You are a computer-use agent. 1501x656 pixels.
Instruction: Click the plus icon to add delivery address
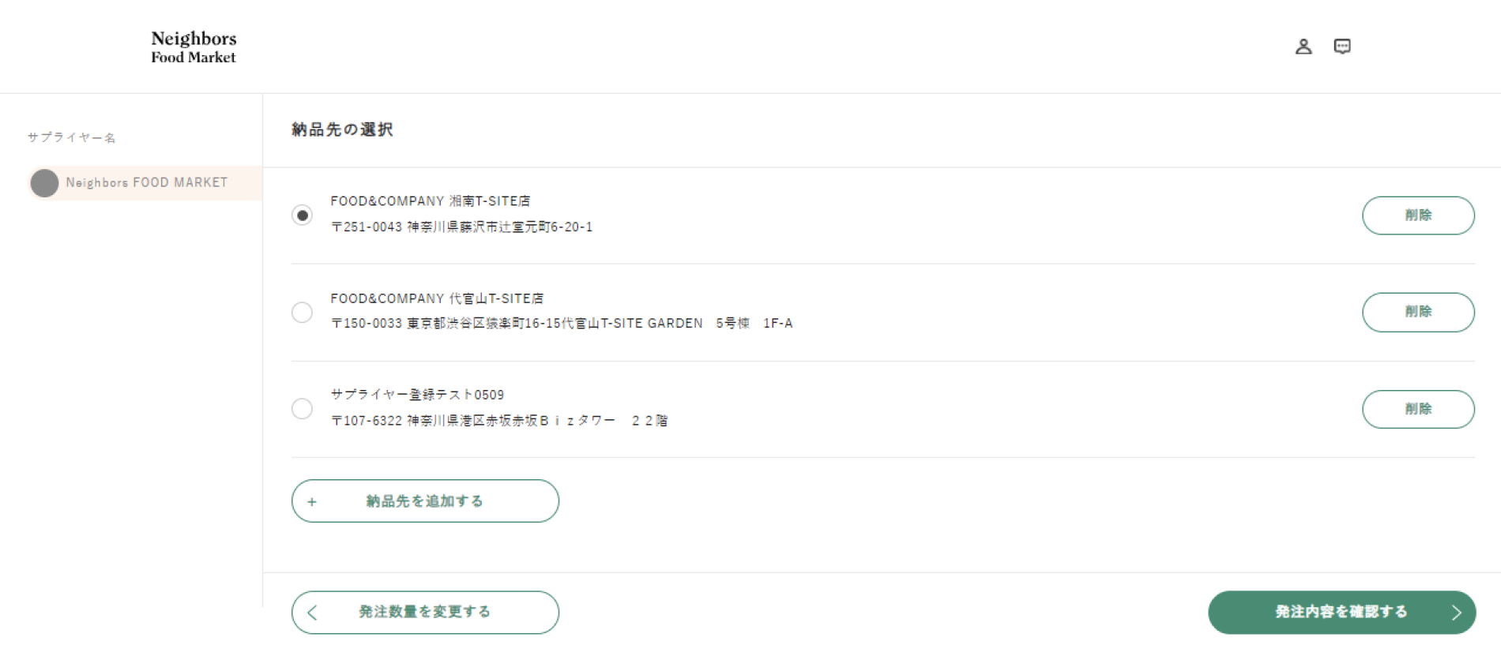pyautogui.click(x=312, y=501)
